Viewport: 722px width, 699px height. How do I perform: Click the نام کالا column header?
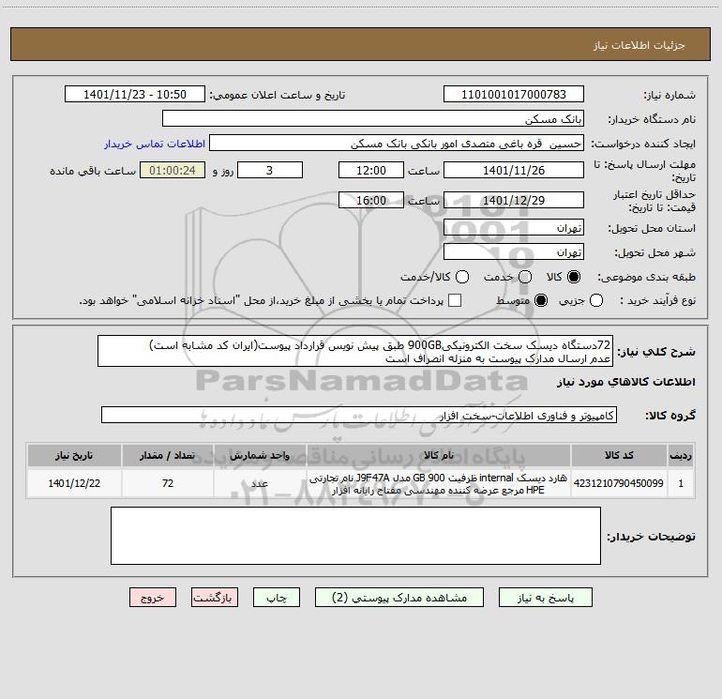click(x=439, y=455)
